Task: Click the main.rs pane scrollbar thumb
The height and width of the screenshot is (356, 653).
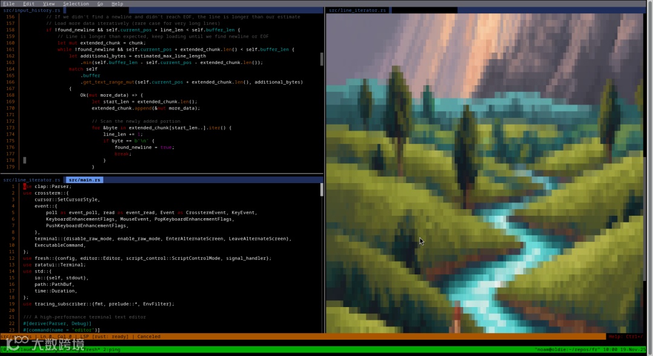Action: (x=322, y=190)
